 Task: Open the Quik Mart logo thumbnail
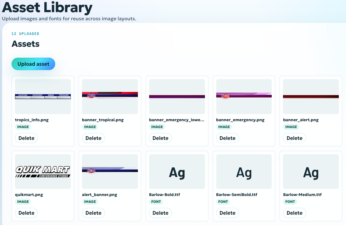coord(43,171)
